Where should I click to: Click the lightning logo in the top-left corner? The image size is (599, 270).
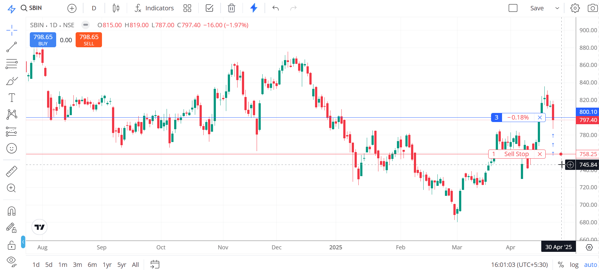(11, 9)
